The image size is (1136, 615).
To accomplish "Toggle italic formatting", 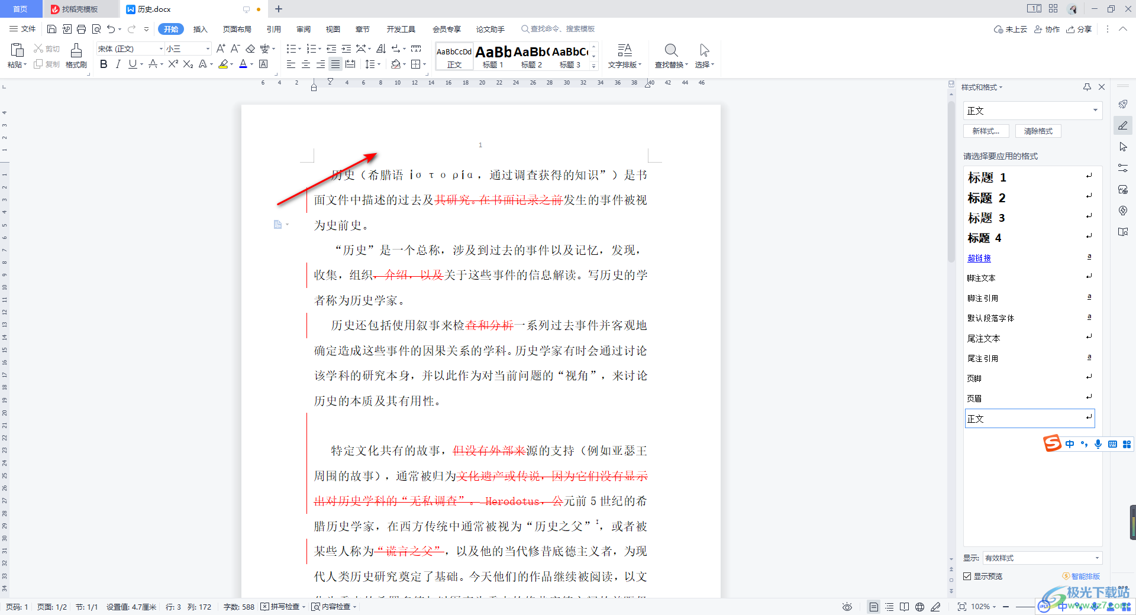I will coord(118,64).
